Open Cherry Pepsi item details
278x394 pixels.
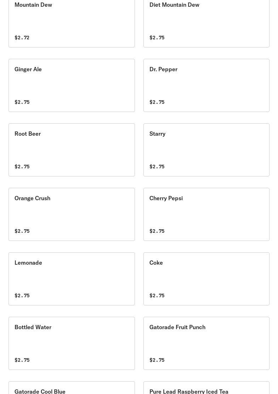206,214
